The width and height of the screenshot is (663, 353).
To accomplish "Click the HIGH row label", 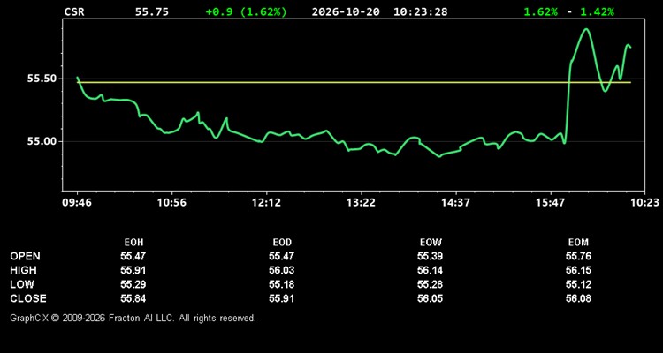I will click(23, 270).
